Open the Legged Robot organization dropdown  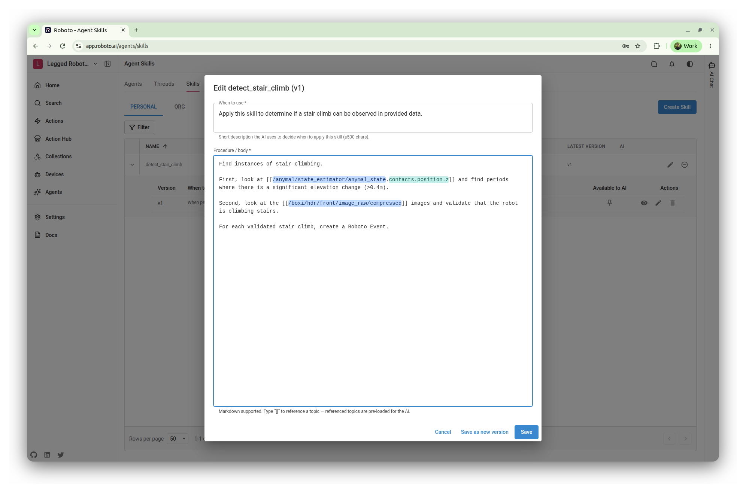[x=66, y=64]
